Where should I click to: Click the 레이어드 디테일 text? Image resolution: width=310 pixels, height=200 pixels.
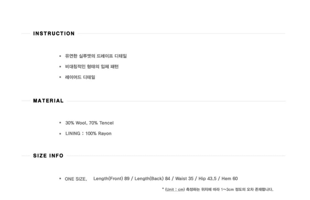click(80, 77)
